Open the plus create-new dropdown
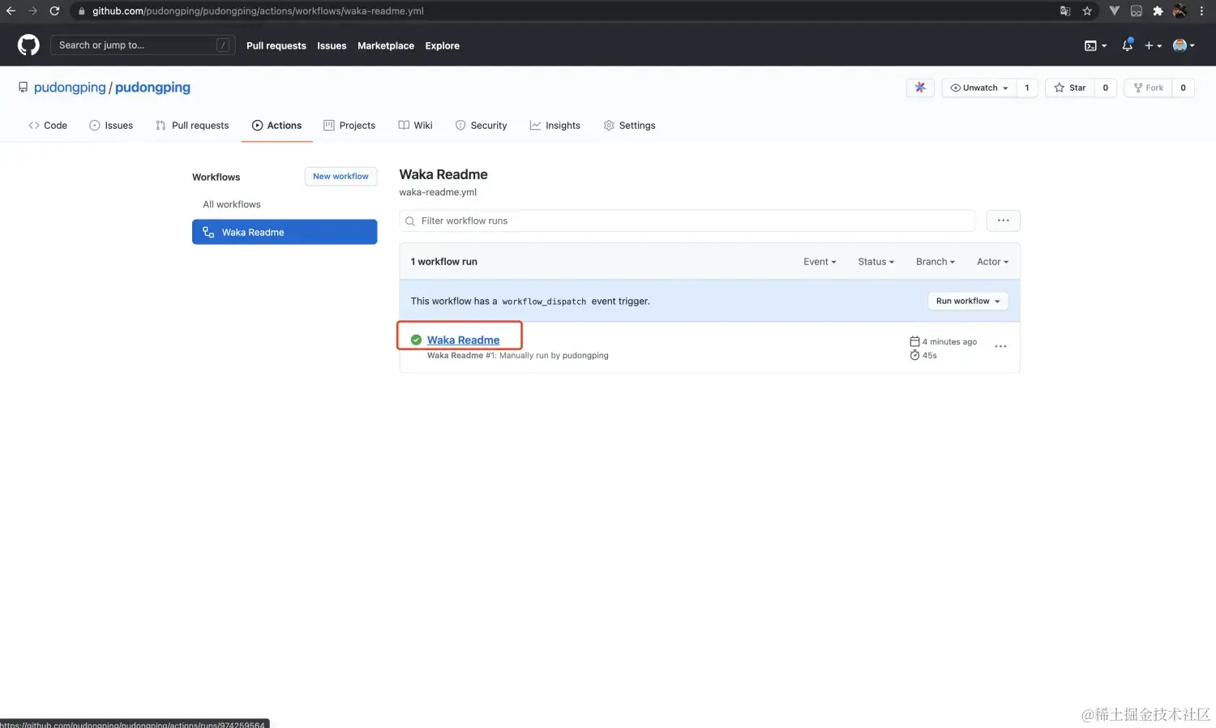 point(1153,45)
